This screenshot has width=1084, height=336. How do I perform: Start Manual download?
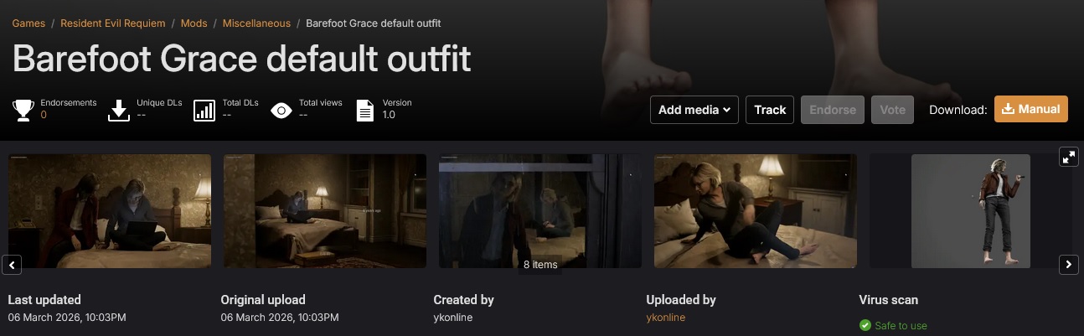pos(1031,109)
